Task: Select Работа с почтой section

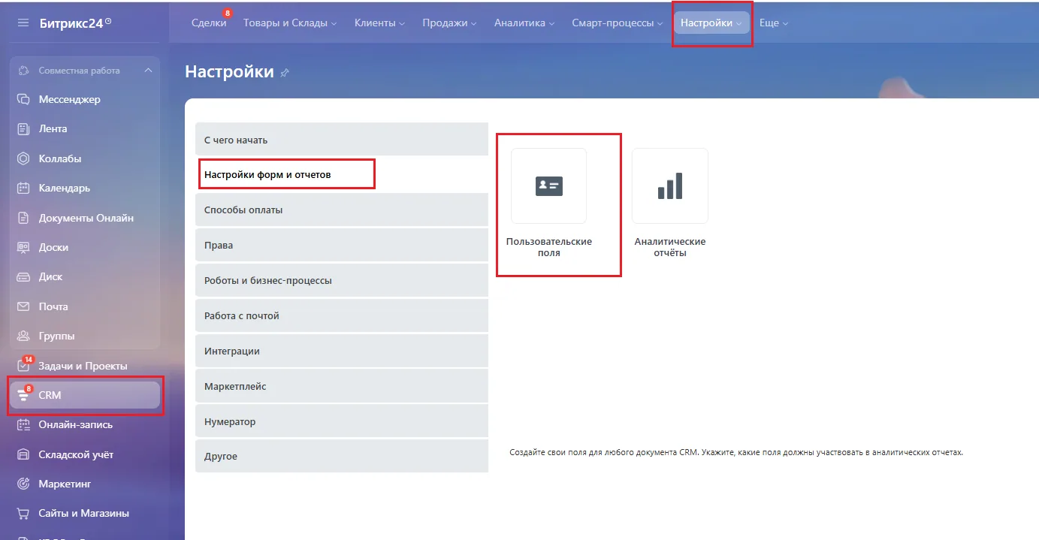Action: coord(342,315)
